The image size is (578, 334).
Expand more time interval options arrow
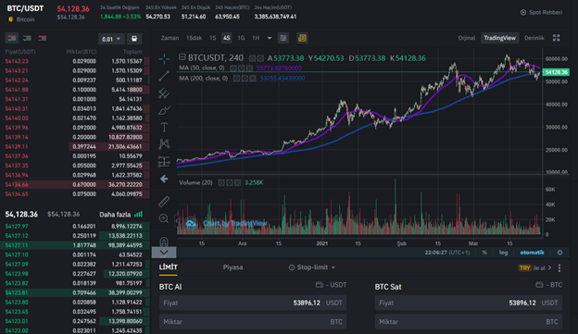tap(270, 38)
